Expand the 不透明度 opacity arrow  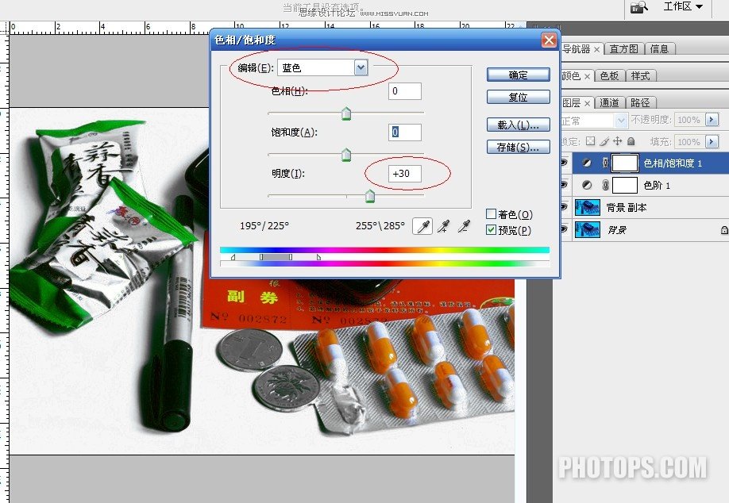point(712,119)
